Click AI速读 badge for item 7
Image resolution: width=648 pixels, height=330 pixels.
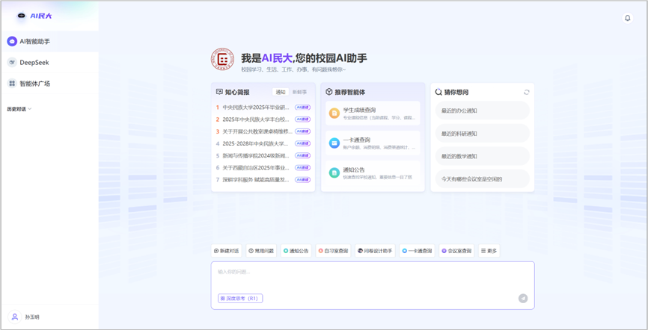tap(302, 179)
